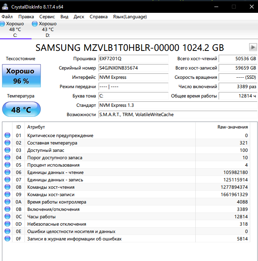The image size is (258, 261).
Task: Click status orb for Процент использования
Action: pos(7,165)
